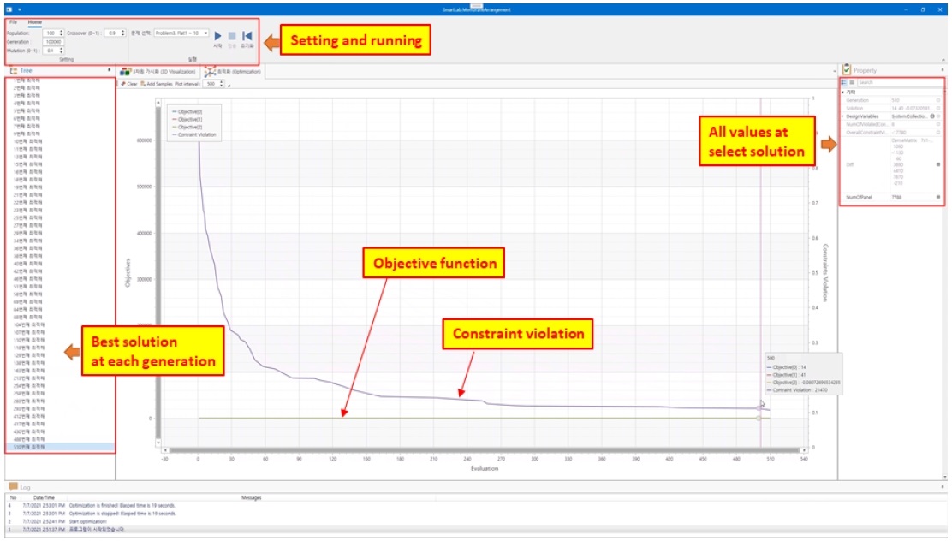Open the Tree panel options arrow
Screen dimensions: 952x541
tap(110, 70)
